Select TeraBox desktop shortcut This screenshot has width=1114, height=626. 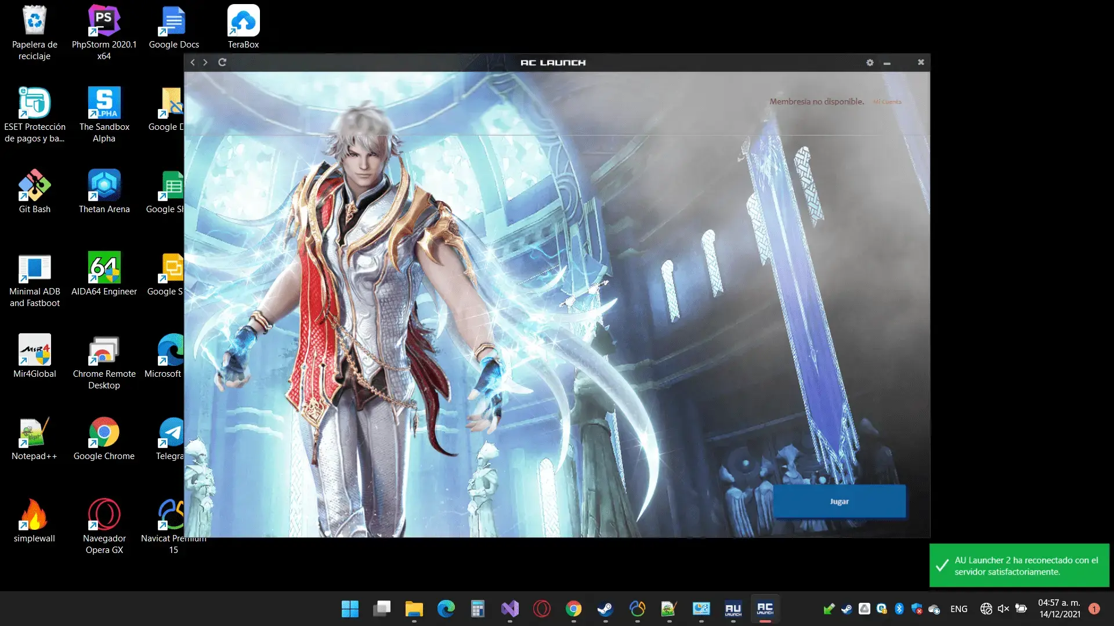pos(244,27)
